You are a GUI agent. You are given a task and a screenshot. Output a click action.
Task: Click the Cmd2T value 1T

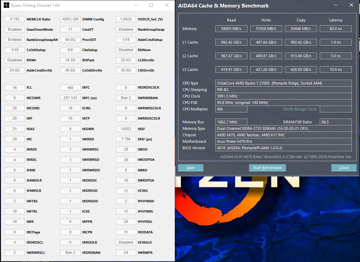(70, 29)
